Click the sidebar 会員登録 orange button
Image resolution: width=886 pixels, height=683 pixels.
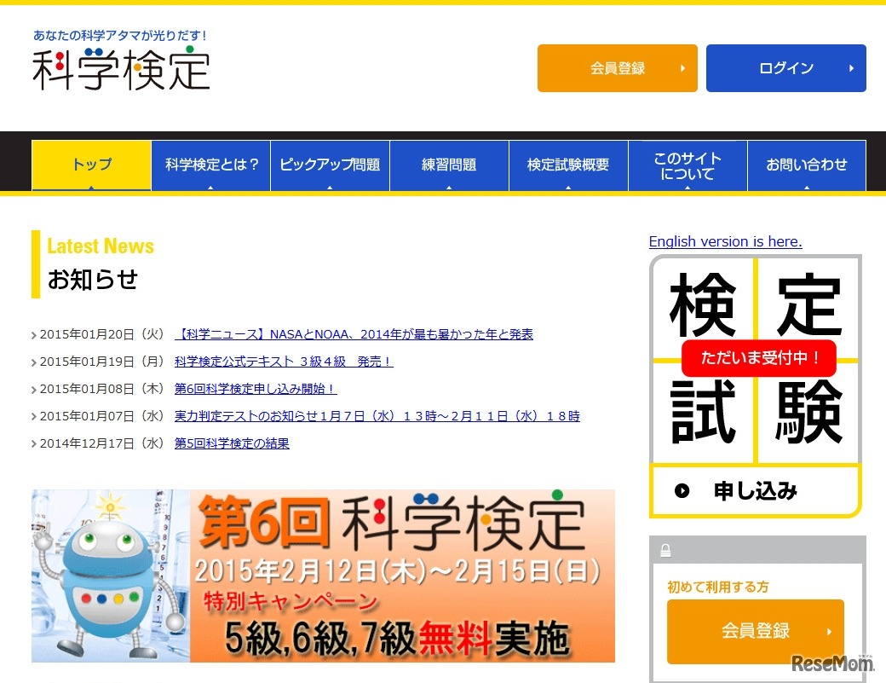[755, 631]
